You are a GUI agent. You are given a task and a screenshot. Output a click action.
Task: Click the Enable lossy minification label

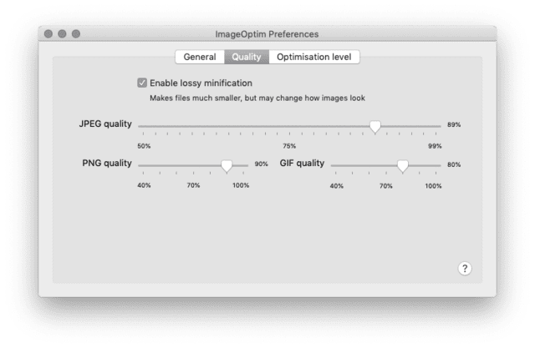pyautogui.click(x=201, y=83)
